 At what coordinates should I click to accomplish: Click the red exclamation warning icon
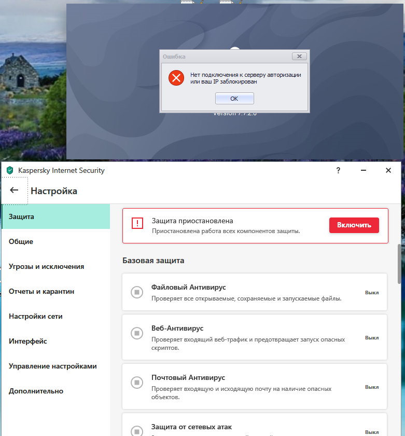tap(137, 224)
